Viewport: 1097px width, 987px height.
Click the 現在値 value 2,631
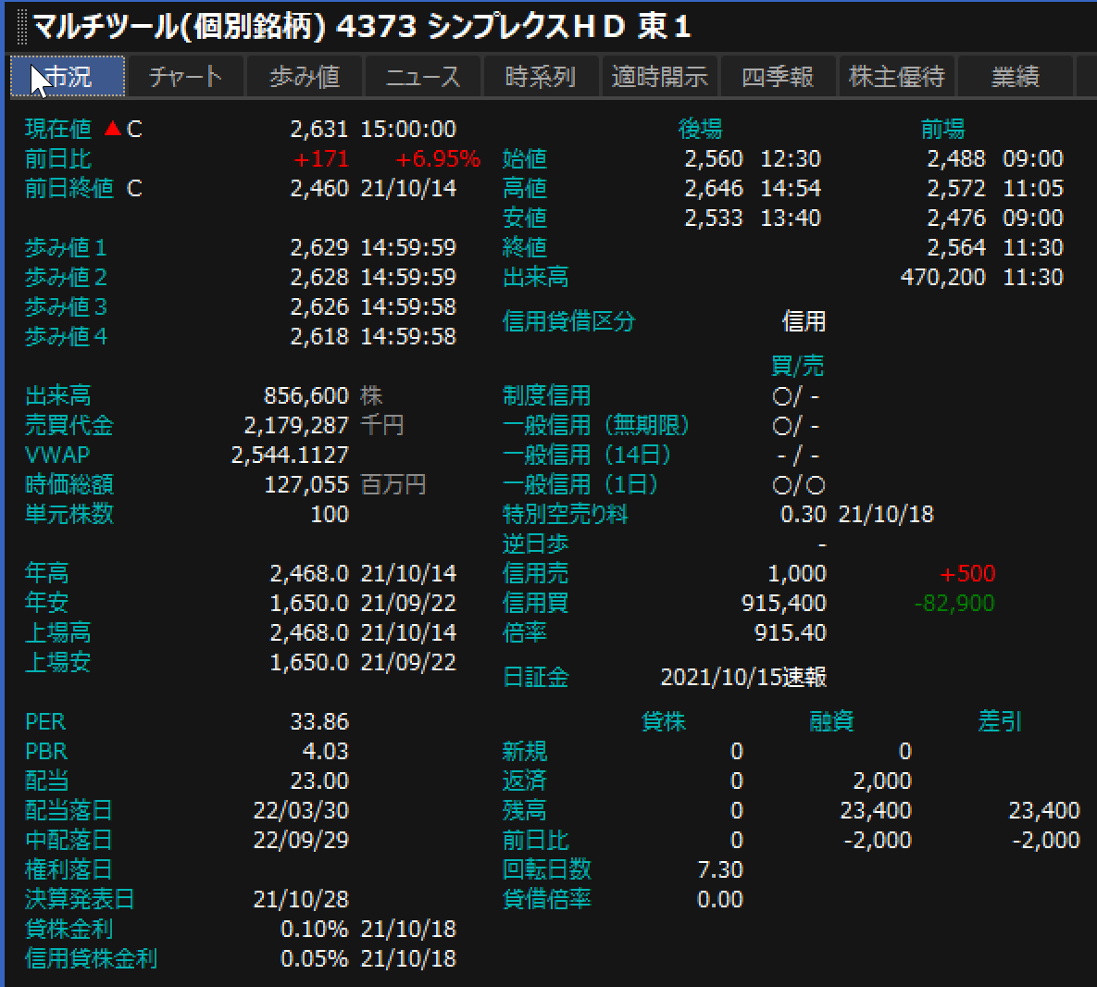(318, 129)
